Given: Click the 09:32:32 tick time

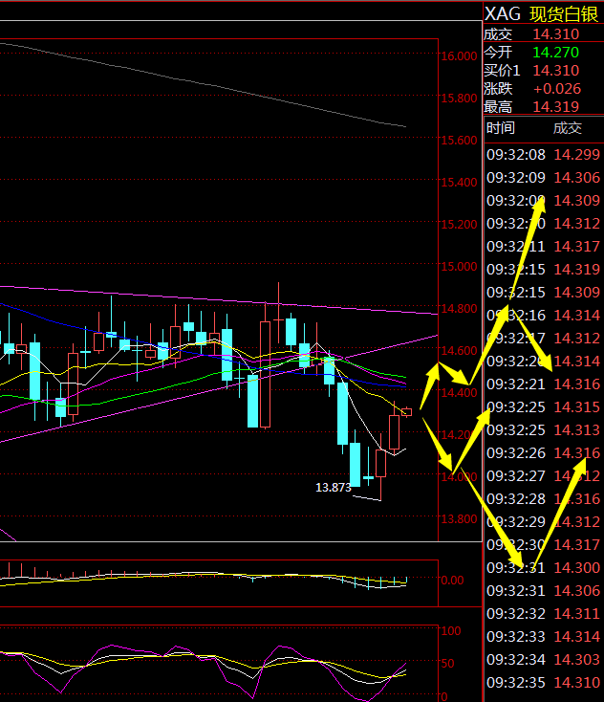Looking at the screenshot, I should [516, 614].
